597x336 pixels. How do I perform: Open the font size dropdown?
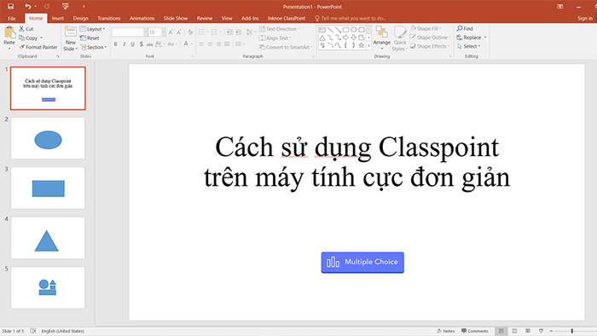point(164,32)
